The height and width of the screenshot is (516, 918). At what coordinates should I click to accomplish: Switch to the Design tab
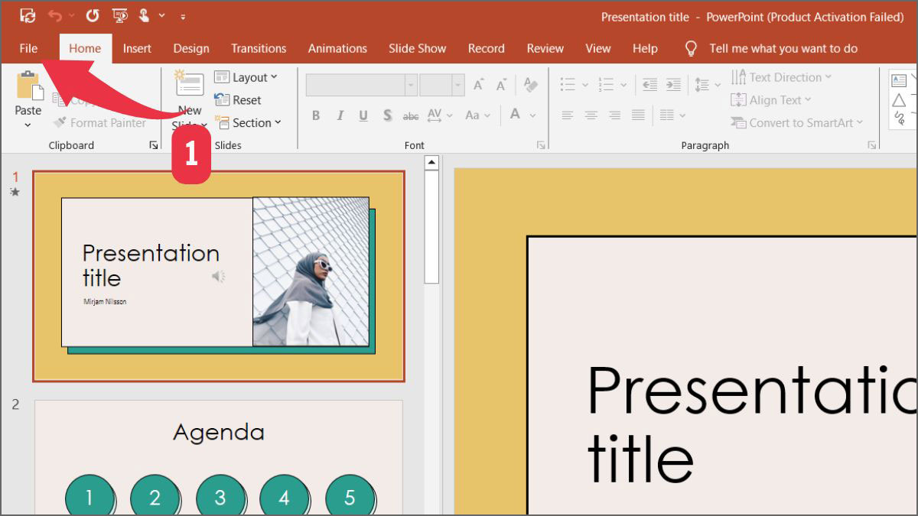[190, 48]
